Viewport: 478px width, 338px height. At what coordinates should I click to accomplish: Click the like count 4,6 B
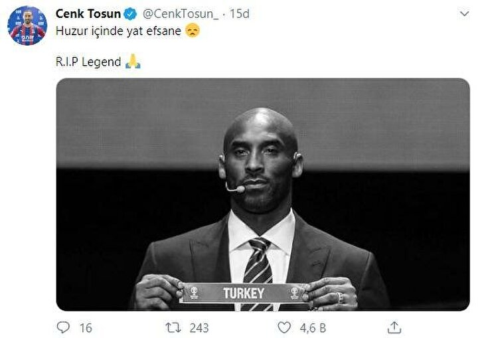pyautogui.click(x=313, y=328)
